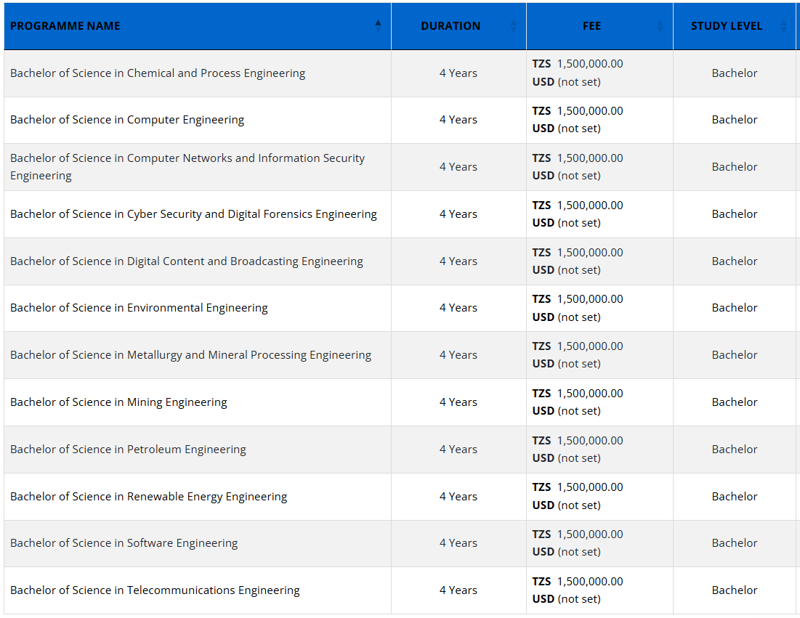Click TZS fee amount for Computer Engineering

pos(578,110)
